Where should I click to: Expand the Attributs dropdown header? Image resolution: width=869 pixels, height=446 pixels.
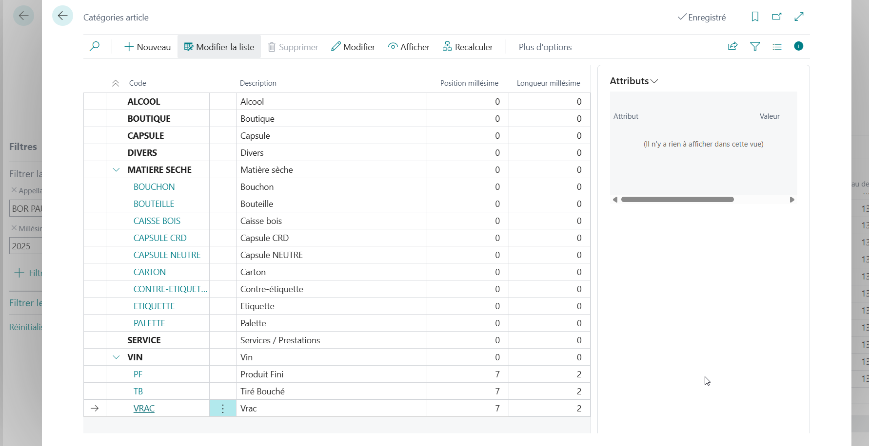(x=633, y=81)
